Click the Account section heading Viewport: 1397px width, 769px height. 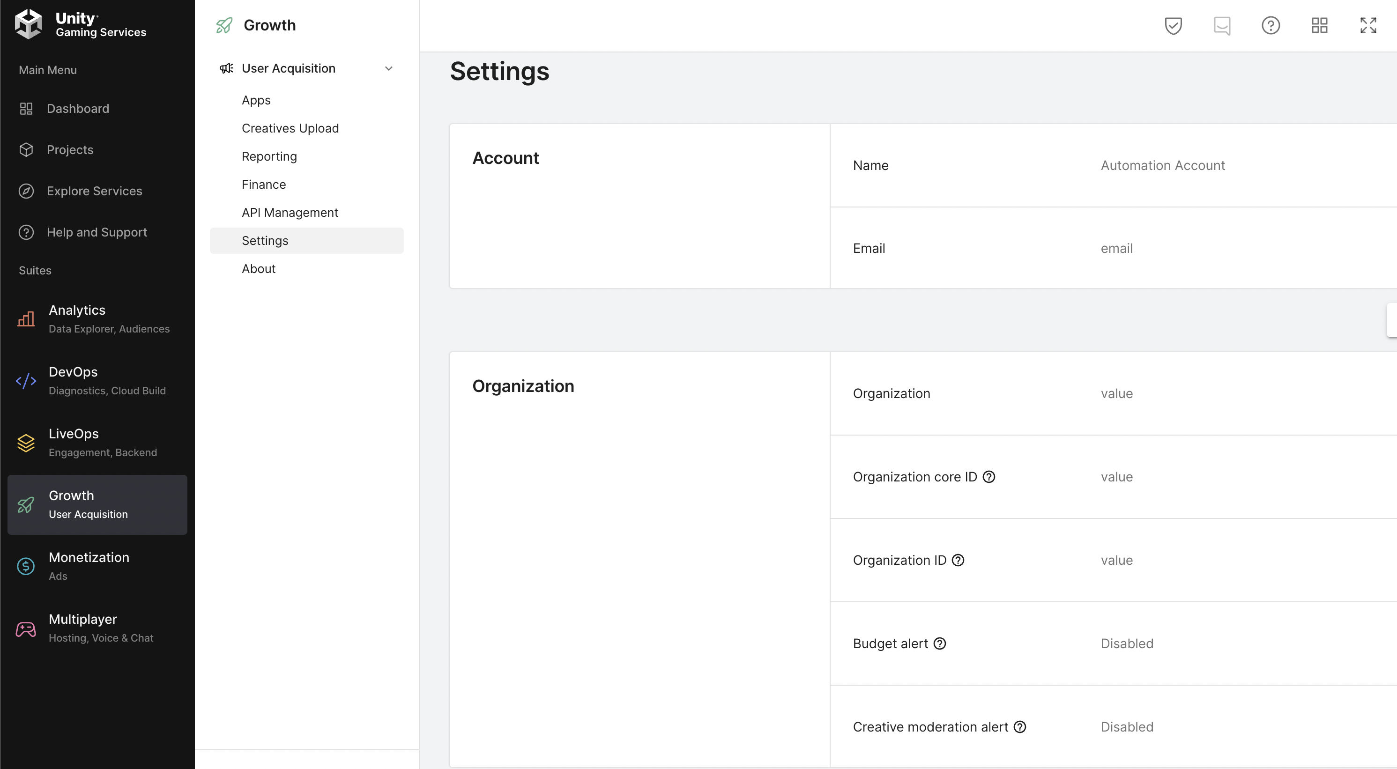click(x=505, y=158)
